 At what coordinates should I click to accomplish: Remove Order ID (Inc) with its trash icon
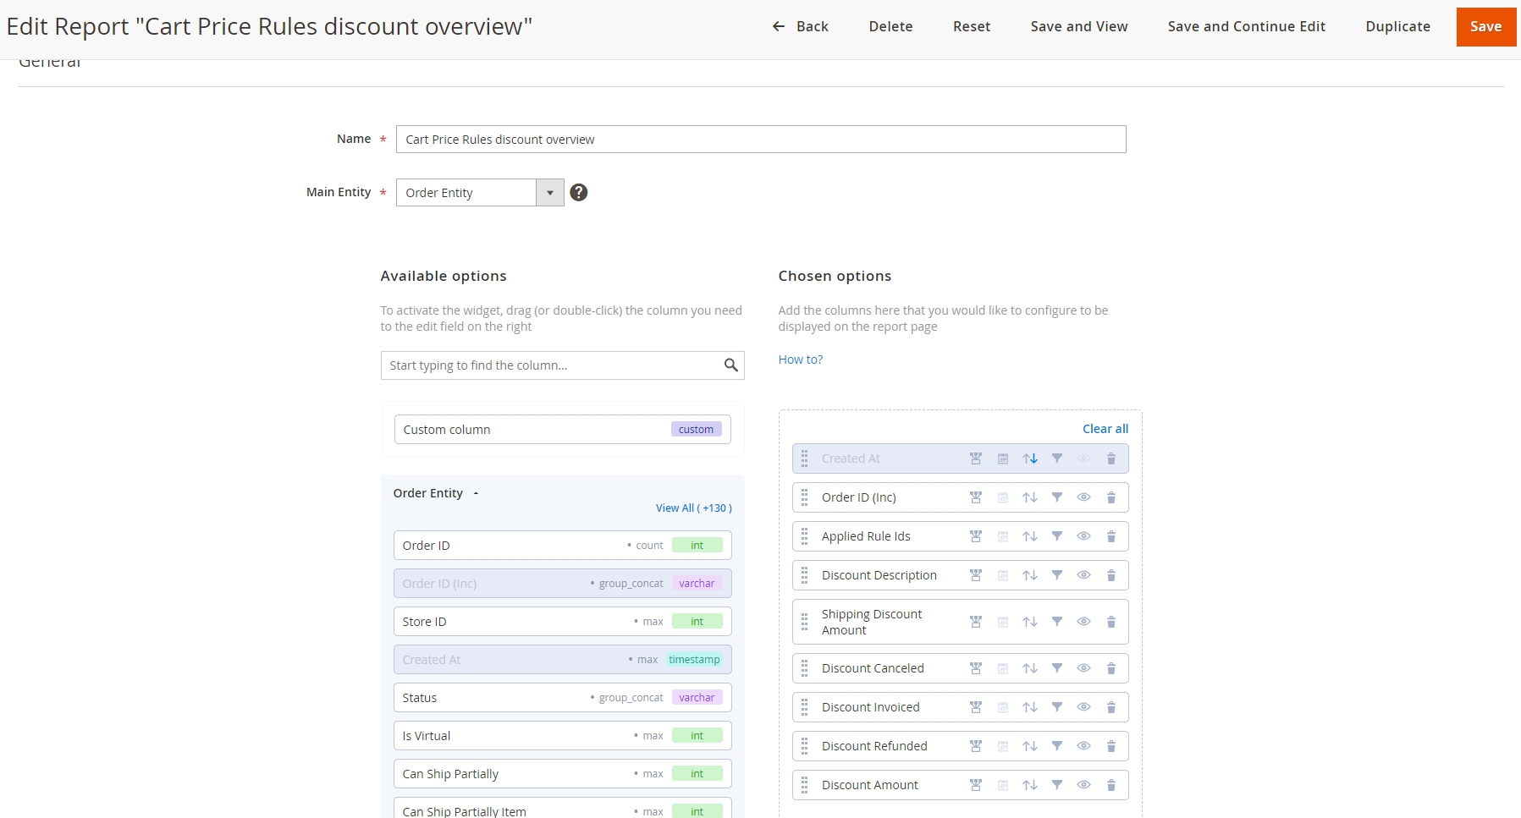tap(1111, 497)
